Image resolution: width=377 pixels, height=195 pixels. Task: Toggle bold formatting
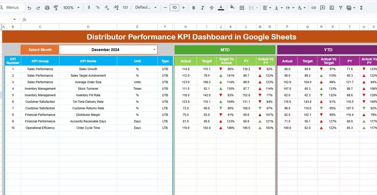[x=193, y=7]
